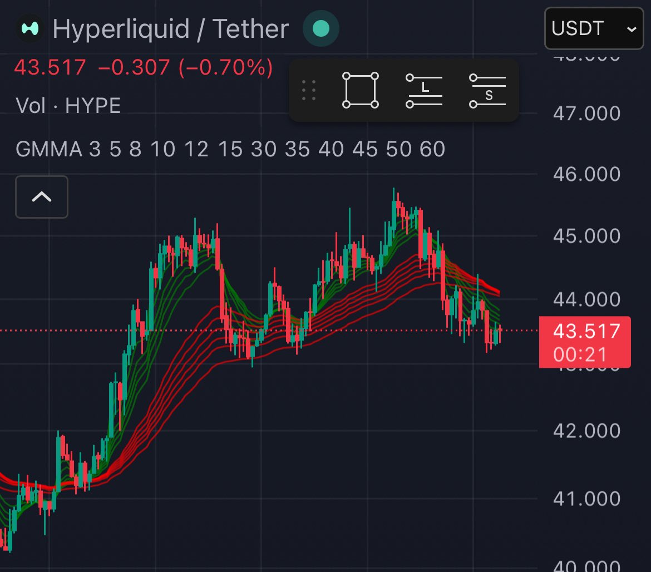This screenshot has width=651, height=572.
Task: Click the 43.517 current price label
Action: 585,342
